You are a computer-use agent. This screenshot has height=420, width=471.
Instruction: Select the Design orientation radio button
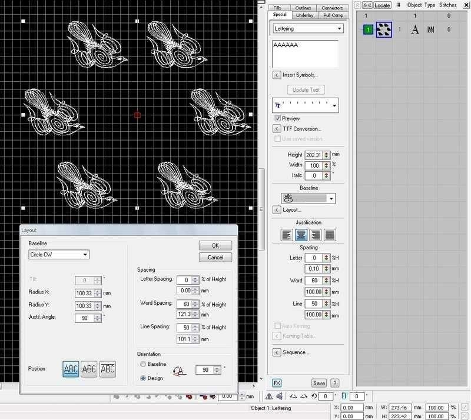point(143,378)
